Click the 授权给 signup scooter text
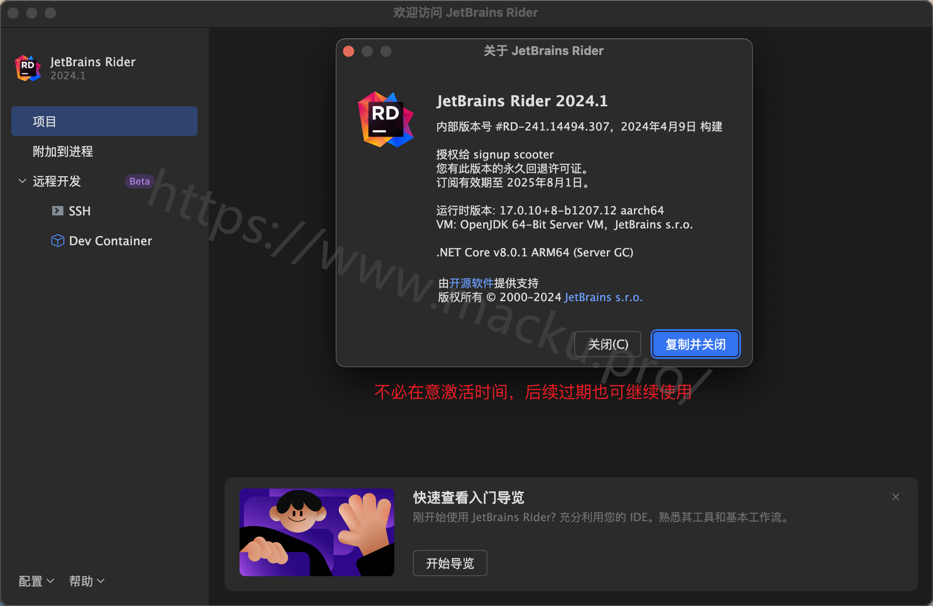Image resolution: width=933 pixels, height=606 pixels. [495, 154]
